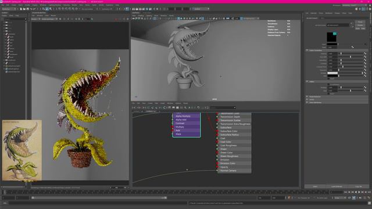Image resolution: width=372 pixels, height=209 pixels.
Task: Click the Show button below Presets
Action: click(357, 28)
